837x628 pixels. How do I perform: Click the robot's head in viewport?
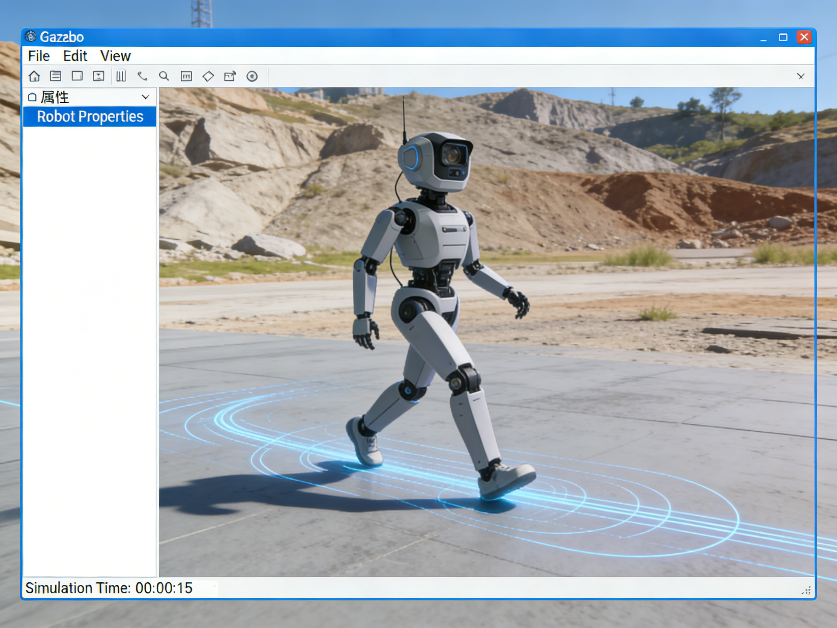click(x=435, y=161)
